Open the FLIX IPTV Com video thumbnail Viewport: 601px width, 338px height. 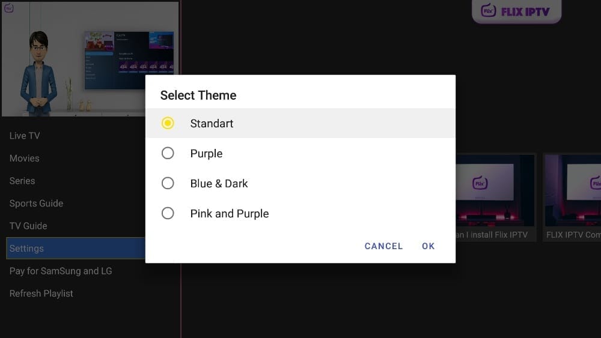tap(572, 197)
